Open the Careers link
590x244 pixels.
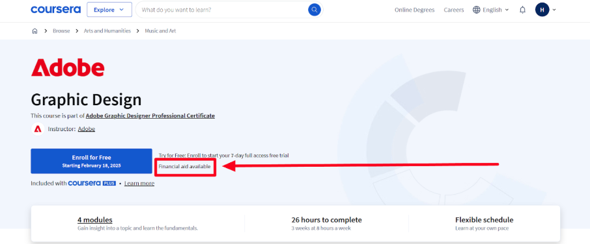tap(454, 10)
